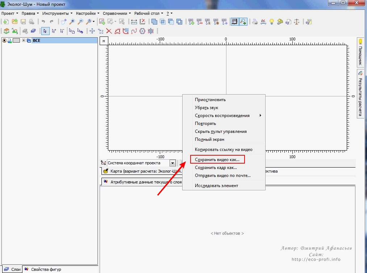The width and height of the screenshot is (367, 273).
Task: Open the Настройки menu
Action: (x=88, y=13)
